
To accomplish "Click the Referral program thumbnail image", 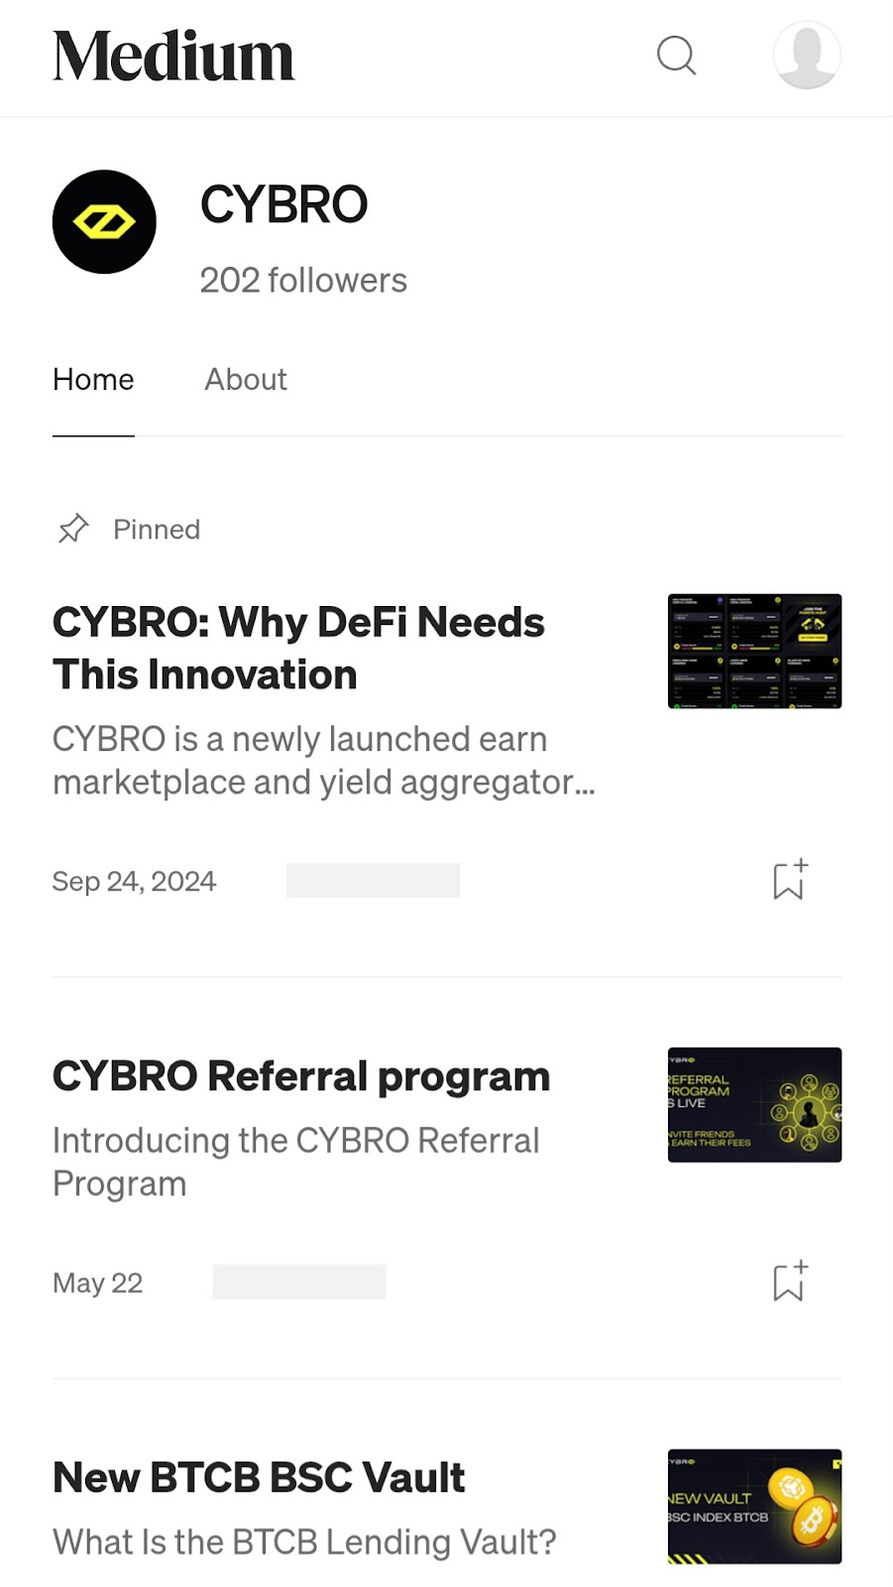I will point(754,1105).
